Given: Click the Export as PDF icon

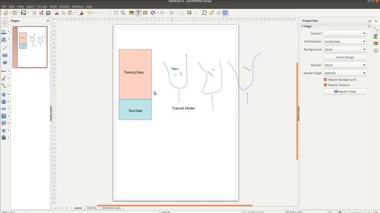Looking at the screenshot, I should (41, 13).
